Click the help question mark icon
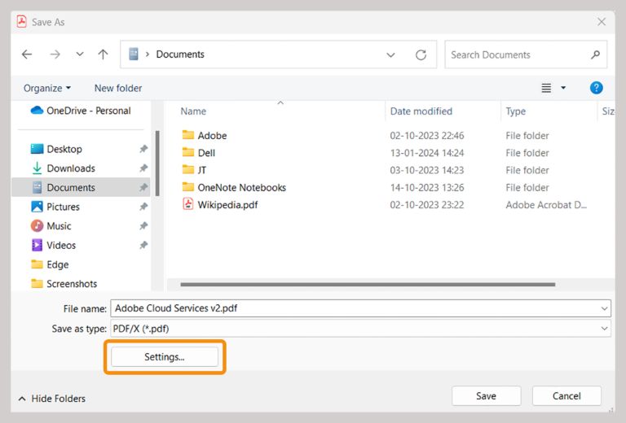626x423 pixels. (x=596, y=88)
